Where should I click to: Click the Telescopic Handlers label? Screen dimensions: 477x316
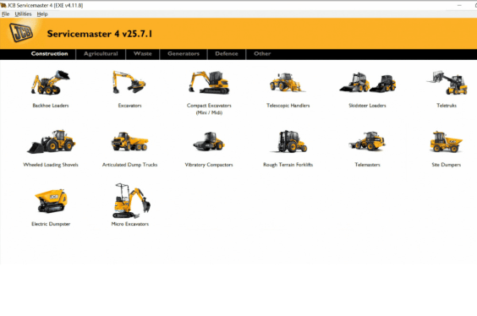[288, 106]
